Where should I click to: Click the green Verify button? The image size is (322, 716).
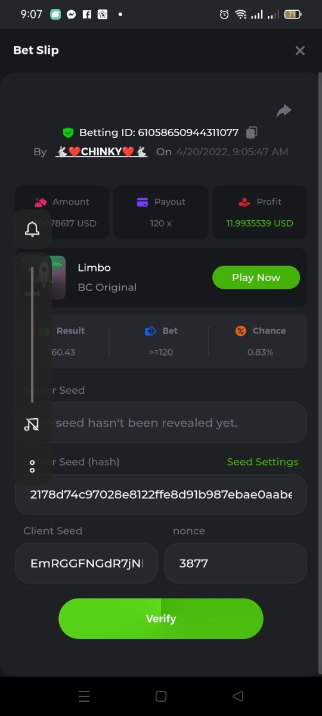pos(161,619)
